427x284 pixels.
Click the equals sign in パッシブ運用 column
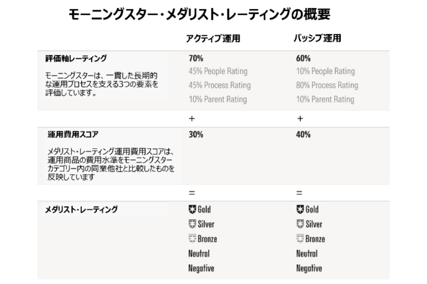[300, 193]
